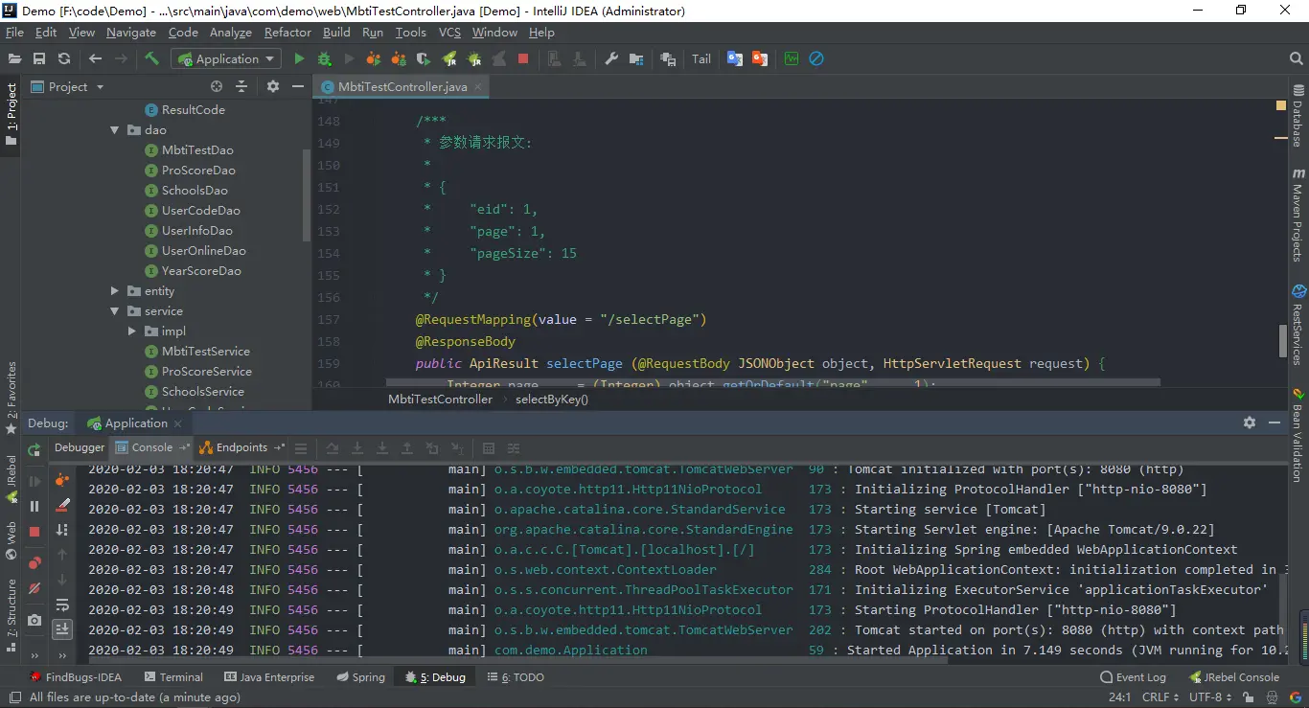Expand the entity folder in project tree
Viewport: 1309px width, 708px height.
pos(115,291)
